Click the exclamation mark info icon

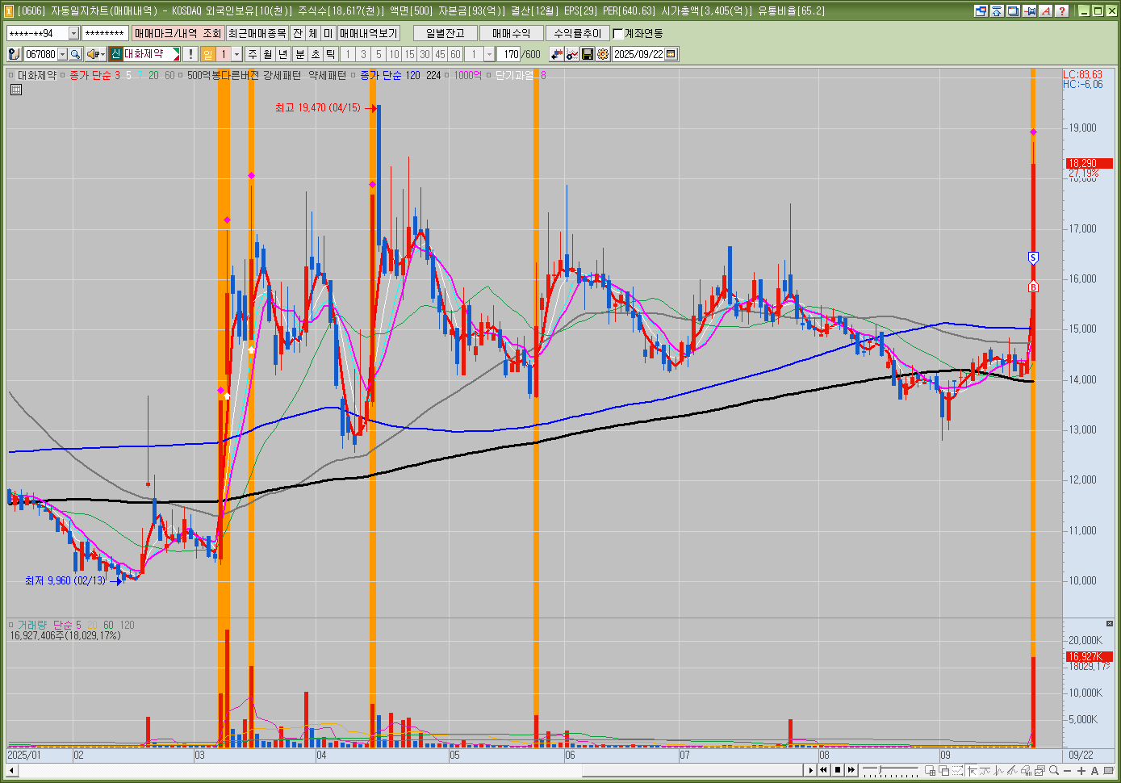(190, 54)
